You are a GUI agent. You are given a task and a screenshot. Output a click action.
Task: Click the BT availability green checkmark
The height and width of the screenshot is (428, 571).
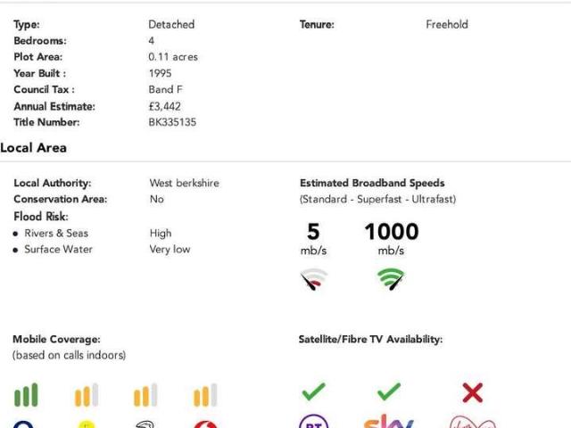click(313, 392)
